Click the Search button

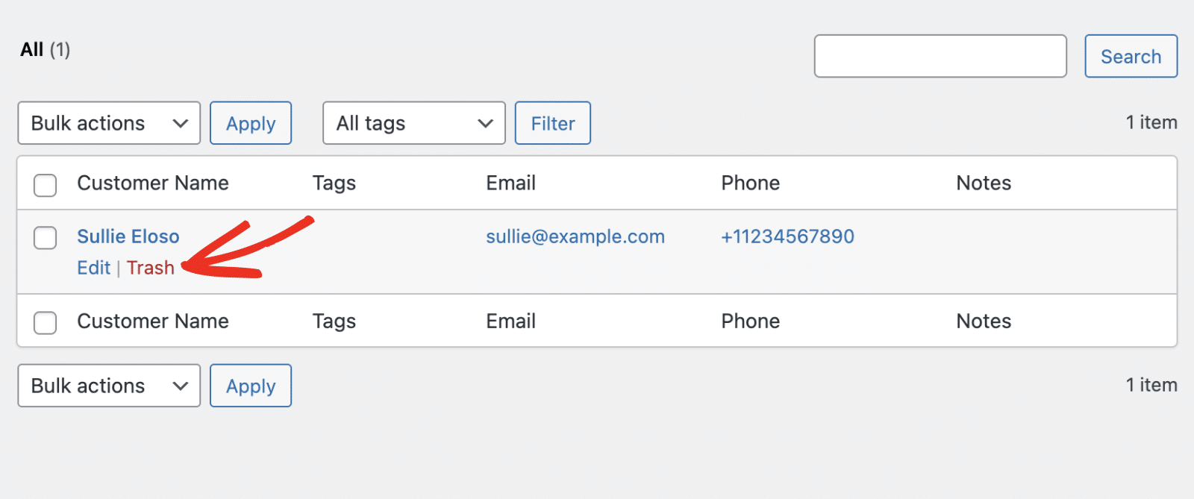(x=1131, y=57)
